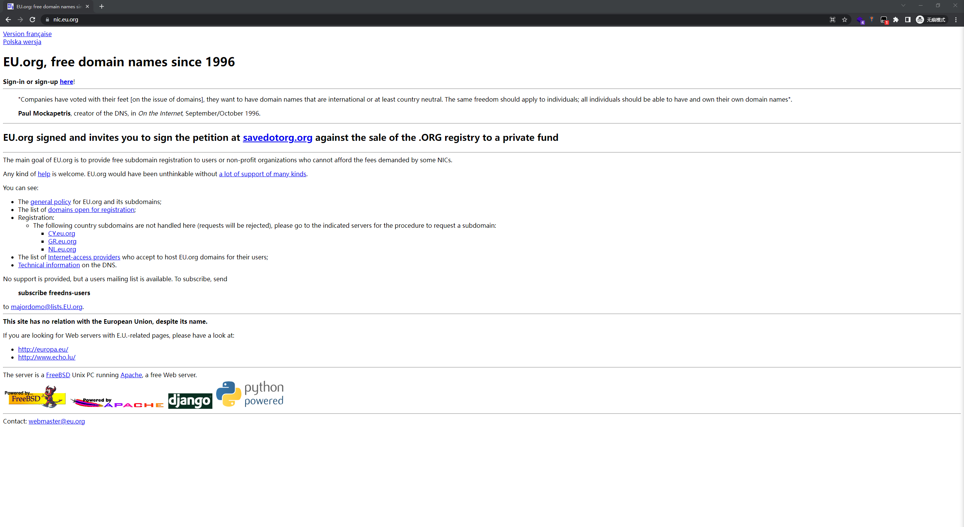Reload the current page
Viewport: 964px width, 527px height.
click(32, 20)
